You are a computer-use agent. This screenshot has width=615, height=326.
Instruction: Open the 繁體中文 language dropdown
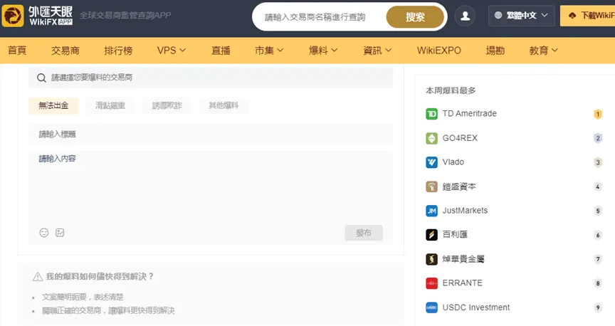click(521, 15)
